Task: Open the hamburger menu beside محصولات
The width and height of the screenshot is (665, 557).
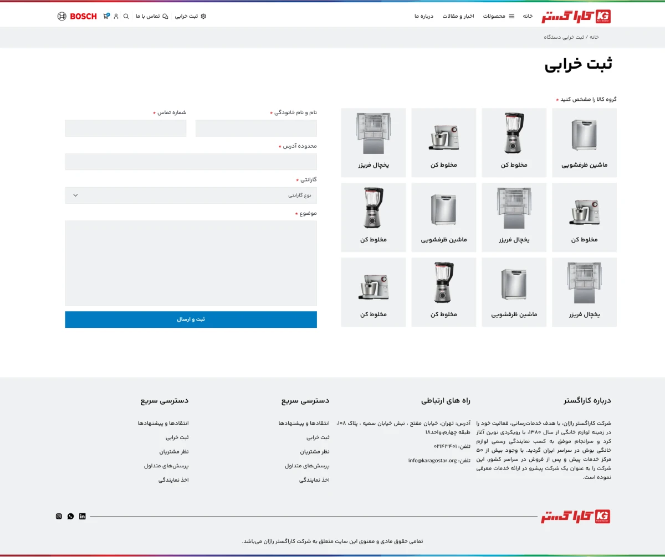Action: click(511, 16)
